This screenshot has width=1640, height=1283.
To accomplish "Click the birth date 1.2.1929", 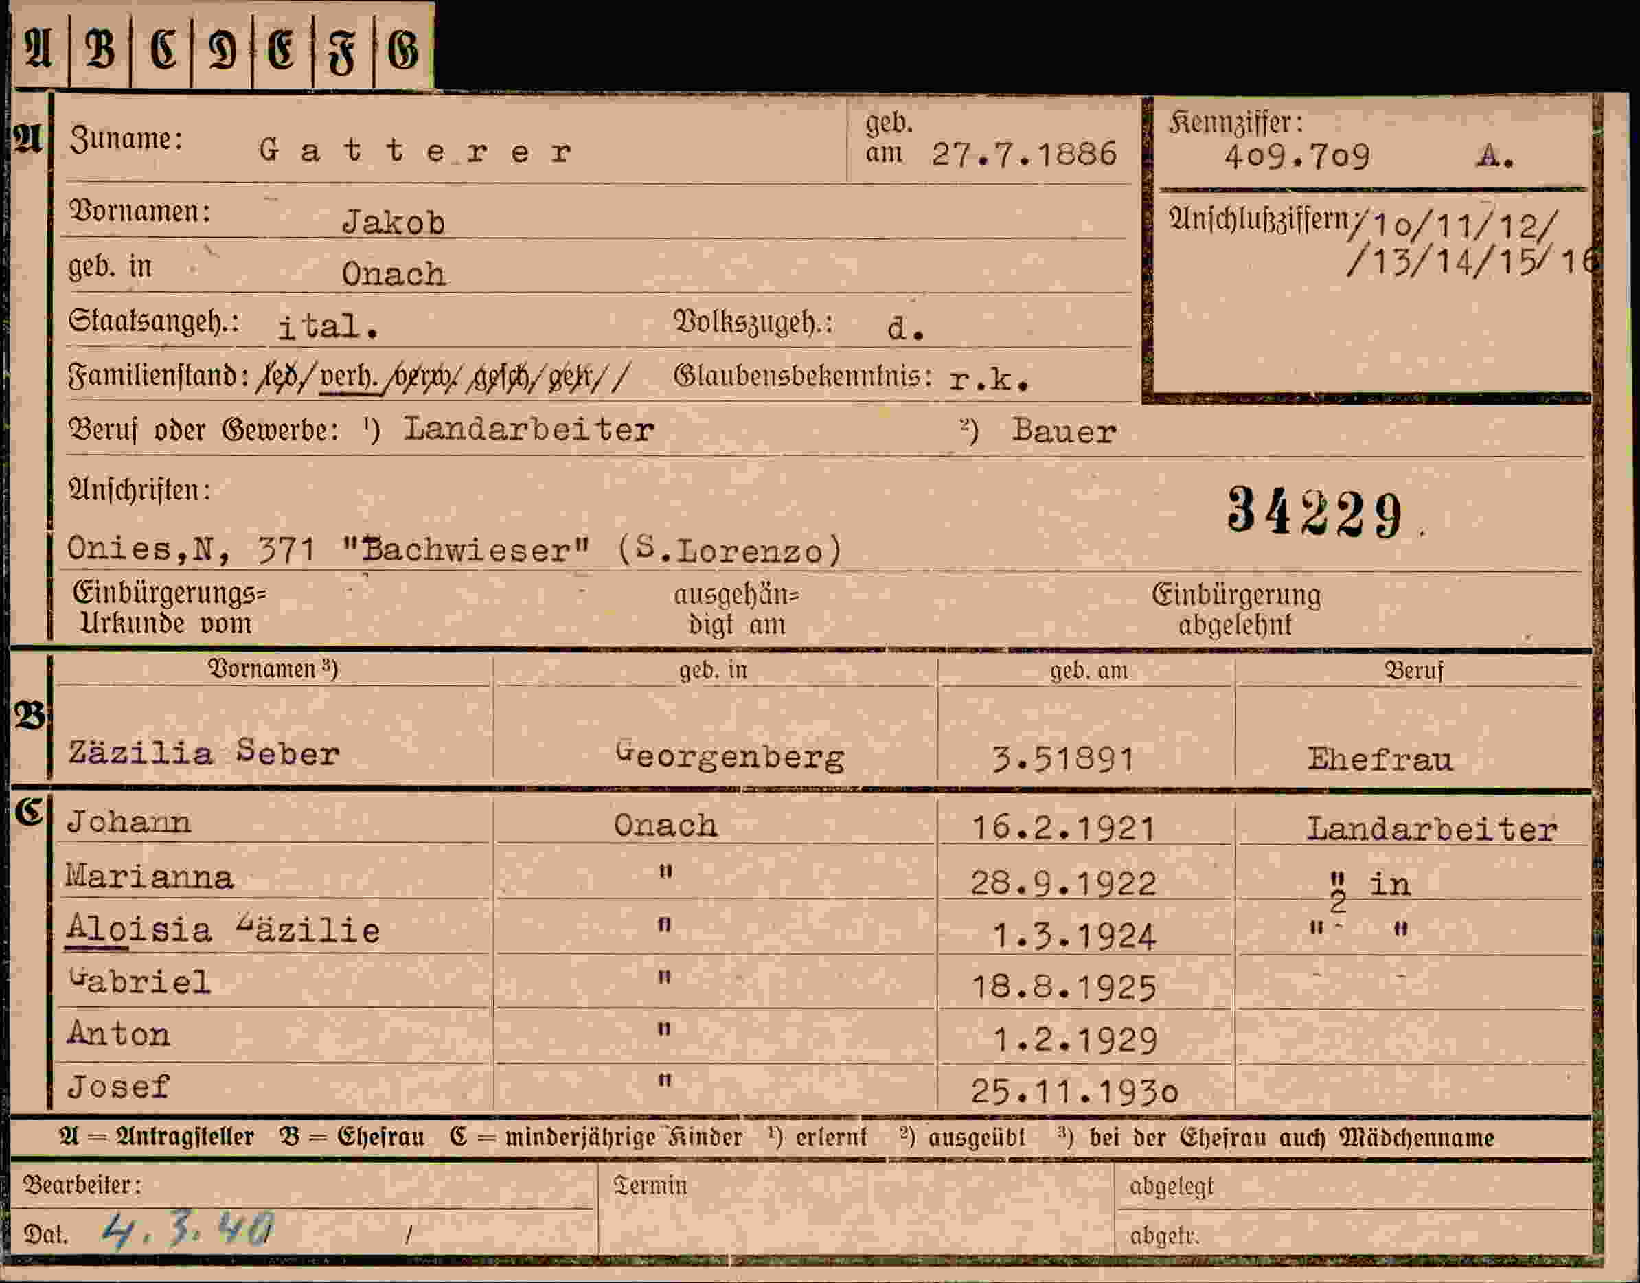I will [x=1075, y=1041].
